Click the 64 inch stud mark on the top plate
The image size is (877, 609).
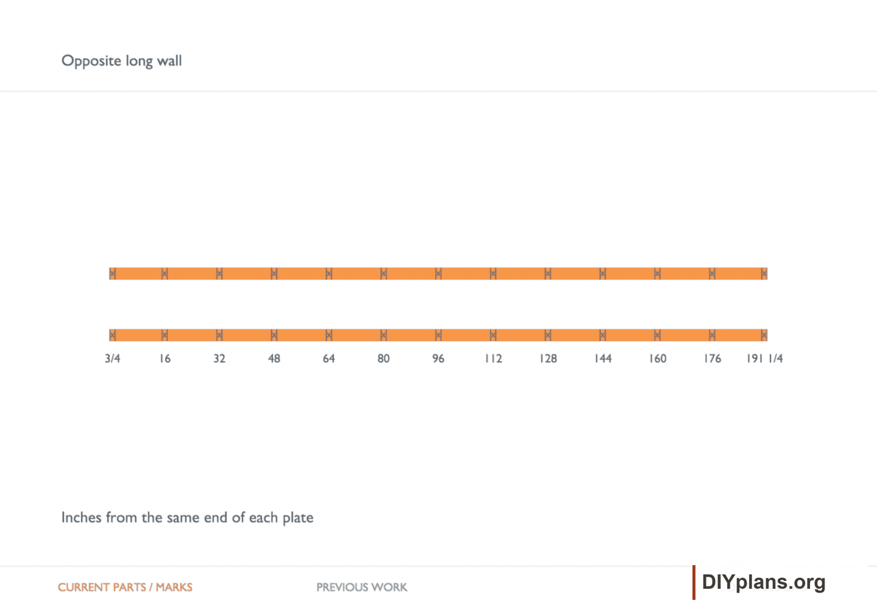tap(329, 273)
